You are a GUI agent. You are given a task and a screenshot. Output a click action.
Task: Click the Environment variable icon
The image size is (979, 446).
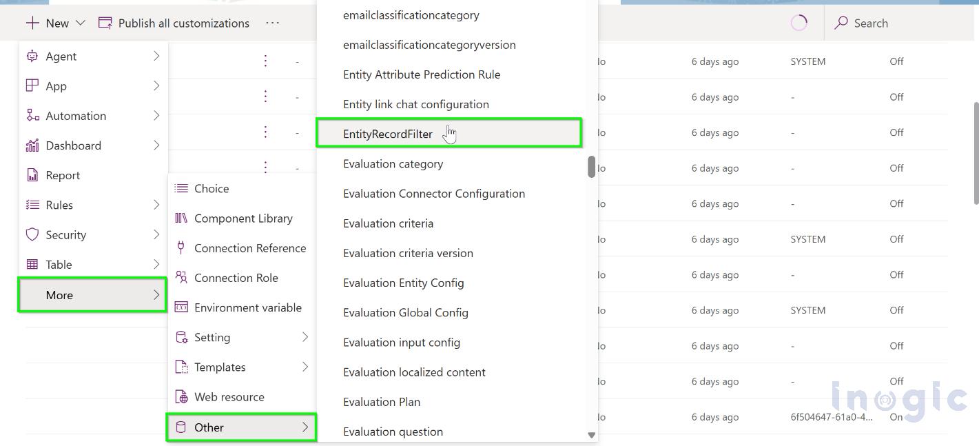click(x=181, y=307)
